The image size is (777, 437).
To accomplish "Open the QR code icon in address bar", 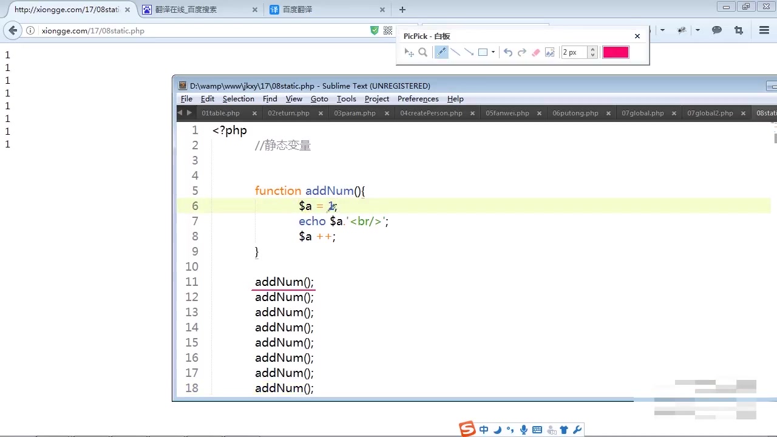I will point(388,30).
